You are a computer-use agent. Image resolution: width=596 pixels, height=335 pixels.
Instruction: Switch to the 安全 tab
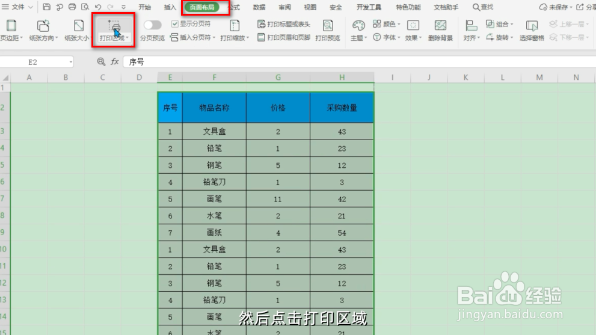(335, 7)
